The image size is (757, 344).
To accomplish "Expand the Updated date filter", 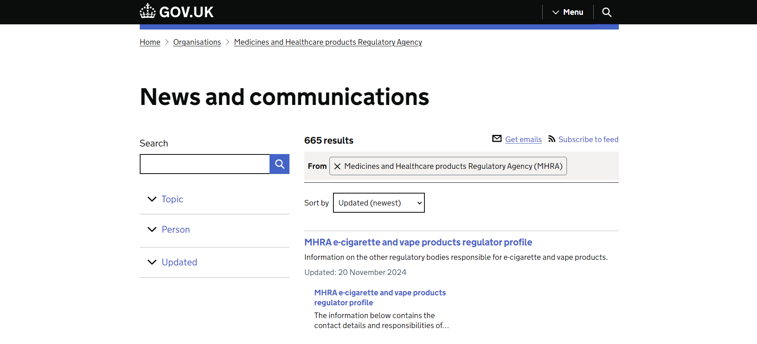I will click(179, 262).
